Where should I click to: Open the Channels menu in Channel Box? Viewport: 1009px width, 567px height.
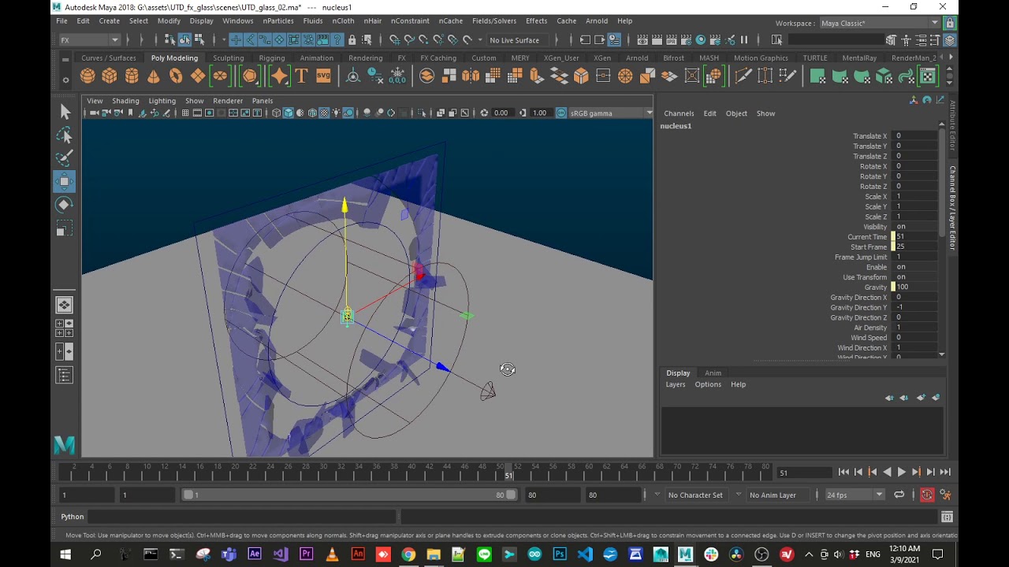[679, 113]
